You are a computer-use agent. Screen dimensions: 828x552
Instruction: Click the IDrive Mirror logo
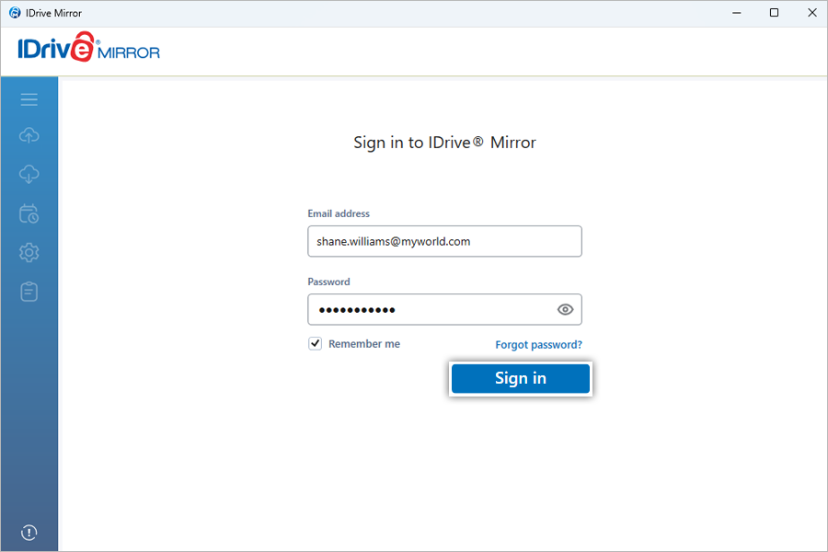pos(88,48)
